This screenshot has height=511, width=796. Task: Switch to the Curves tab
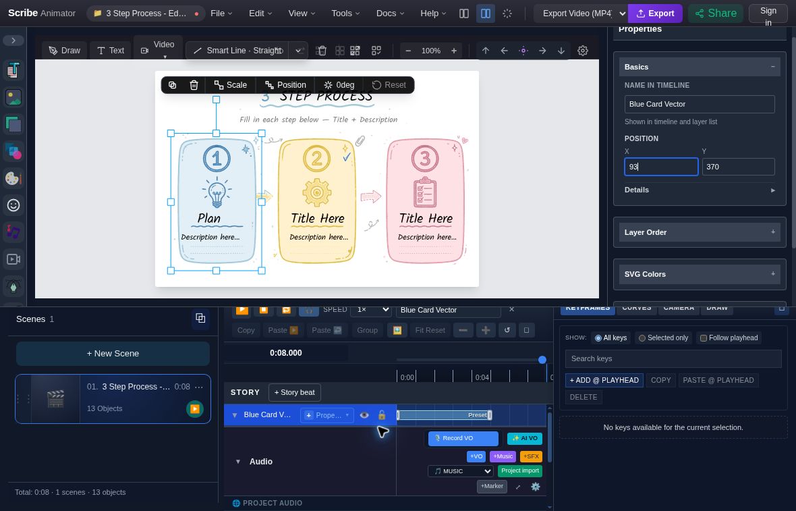[637, 308]
